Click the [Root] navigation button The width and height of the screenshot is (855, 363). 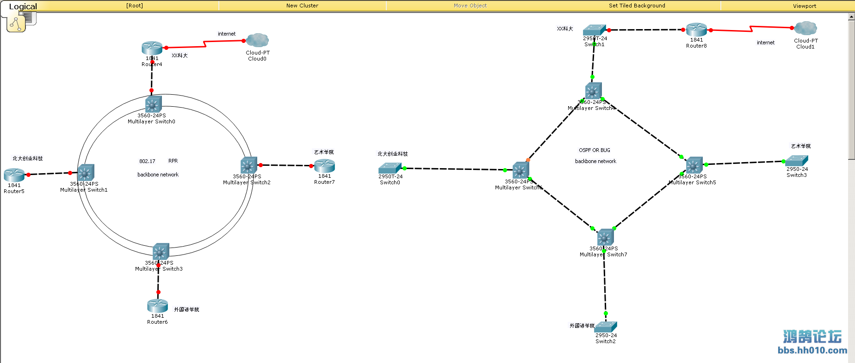135,6
